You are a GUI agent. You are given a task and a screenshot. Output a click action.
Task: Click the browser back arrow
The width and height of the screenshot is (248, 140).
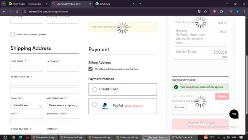click(x=4, y=12)
